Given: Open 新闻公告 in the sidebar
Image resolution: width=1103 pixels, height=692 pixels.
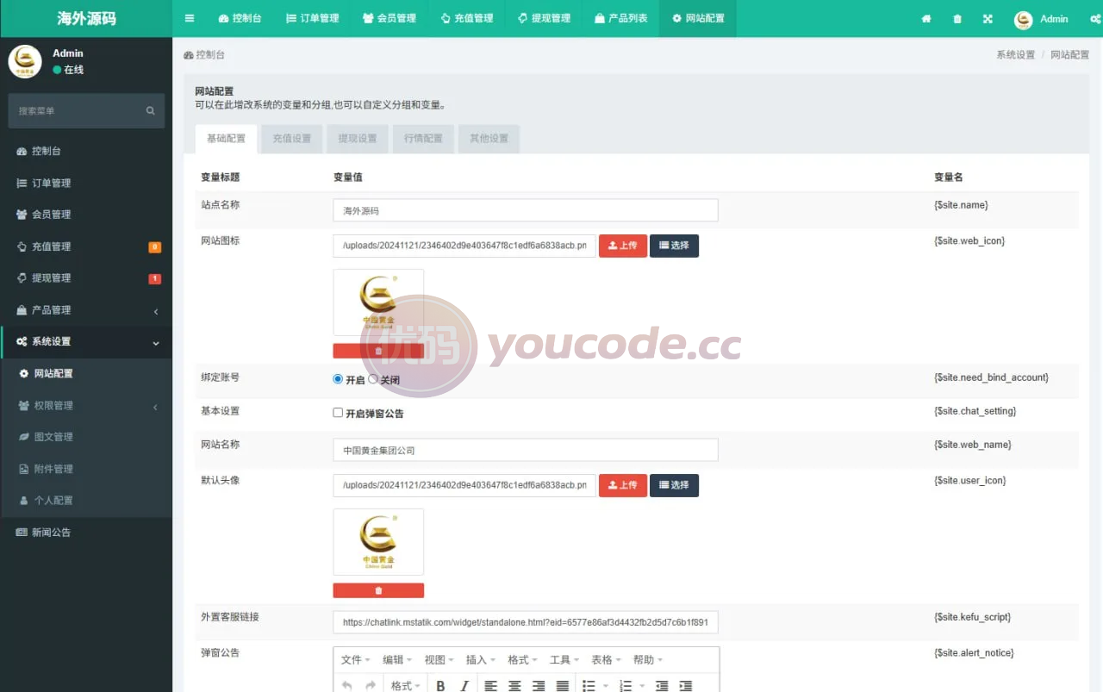Looking at the screenshot, I should click(86, 533).
